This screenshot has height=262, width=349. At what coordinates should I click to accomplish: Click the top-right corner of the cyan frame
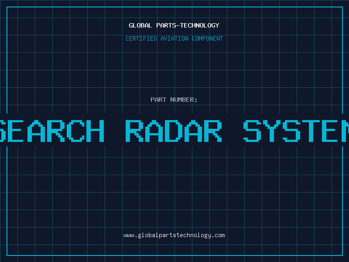(342, 7)
